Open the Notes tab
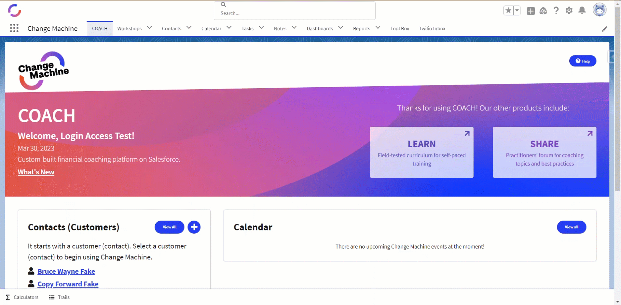 click(280, 29)
